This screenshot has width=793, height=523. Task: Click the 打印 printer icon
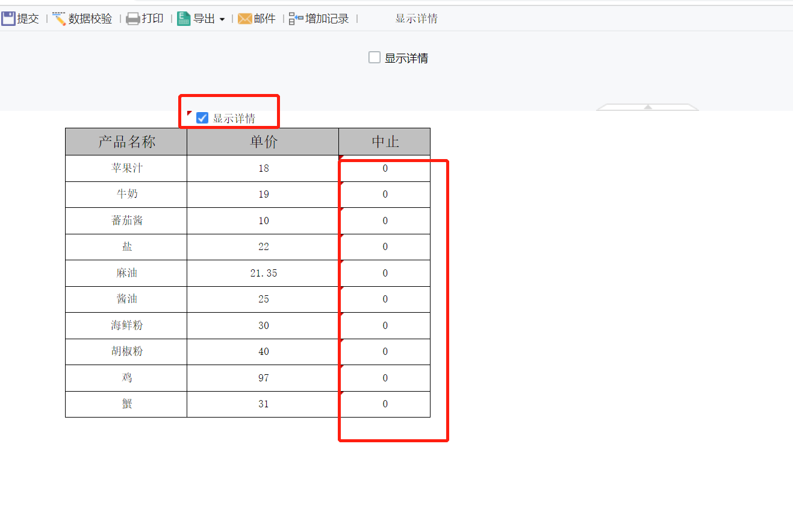133,19
